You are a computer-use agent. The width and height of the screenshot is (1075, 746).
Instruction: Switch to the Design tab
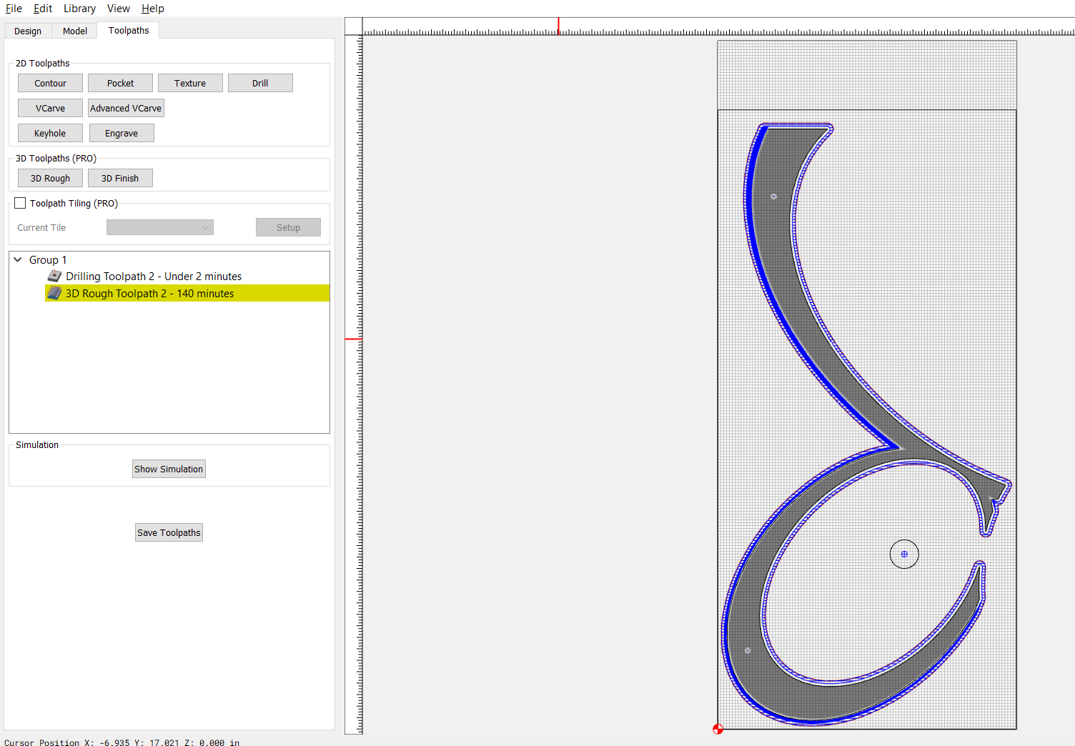(x=28, y=31)
